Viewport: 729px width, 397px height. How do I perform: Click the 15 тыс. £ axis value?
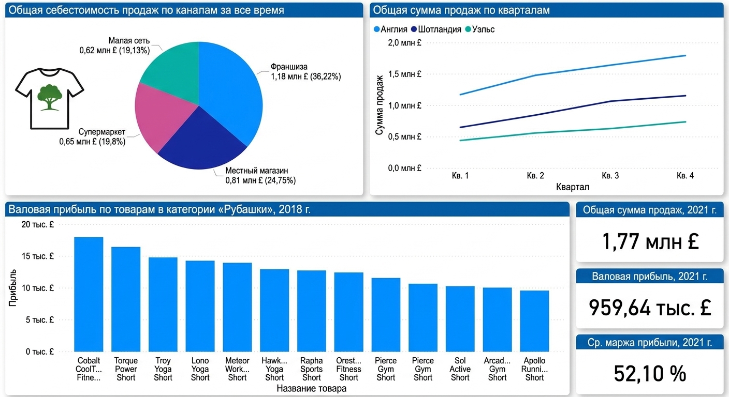pyautogui.click(x=37, y=256)
